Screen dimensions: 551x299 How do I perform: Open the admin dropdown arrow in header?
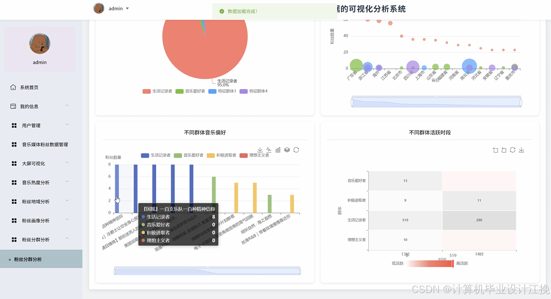tap(127, 8)
